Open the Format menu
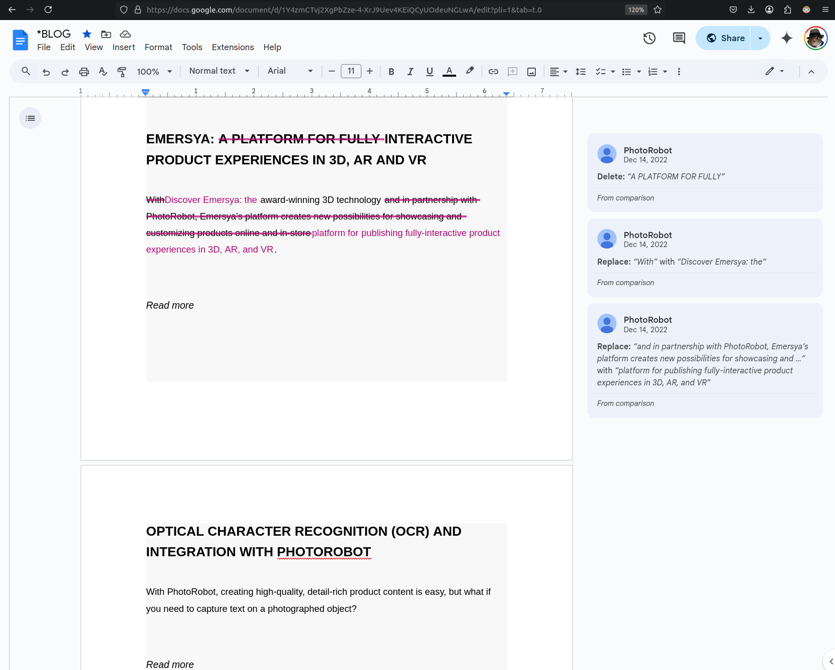The height and width of the screenshot is (670, 835). pos(158,47)
